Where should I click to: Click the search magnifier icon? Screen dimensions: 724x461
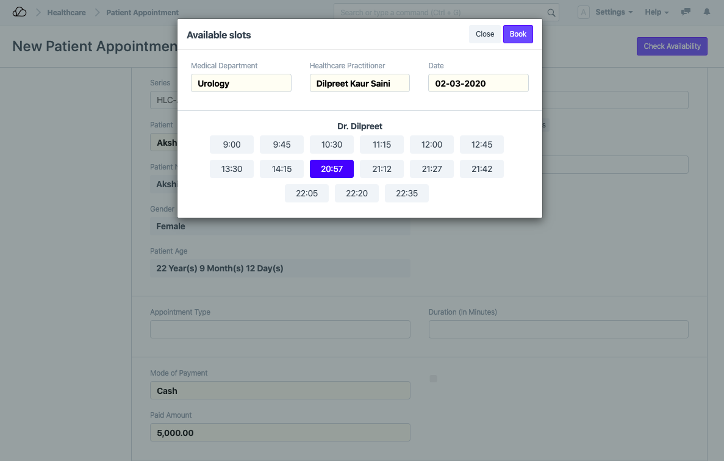[551, 13]
